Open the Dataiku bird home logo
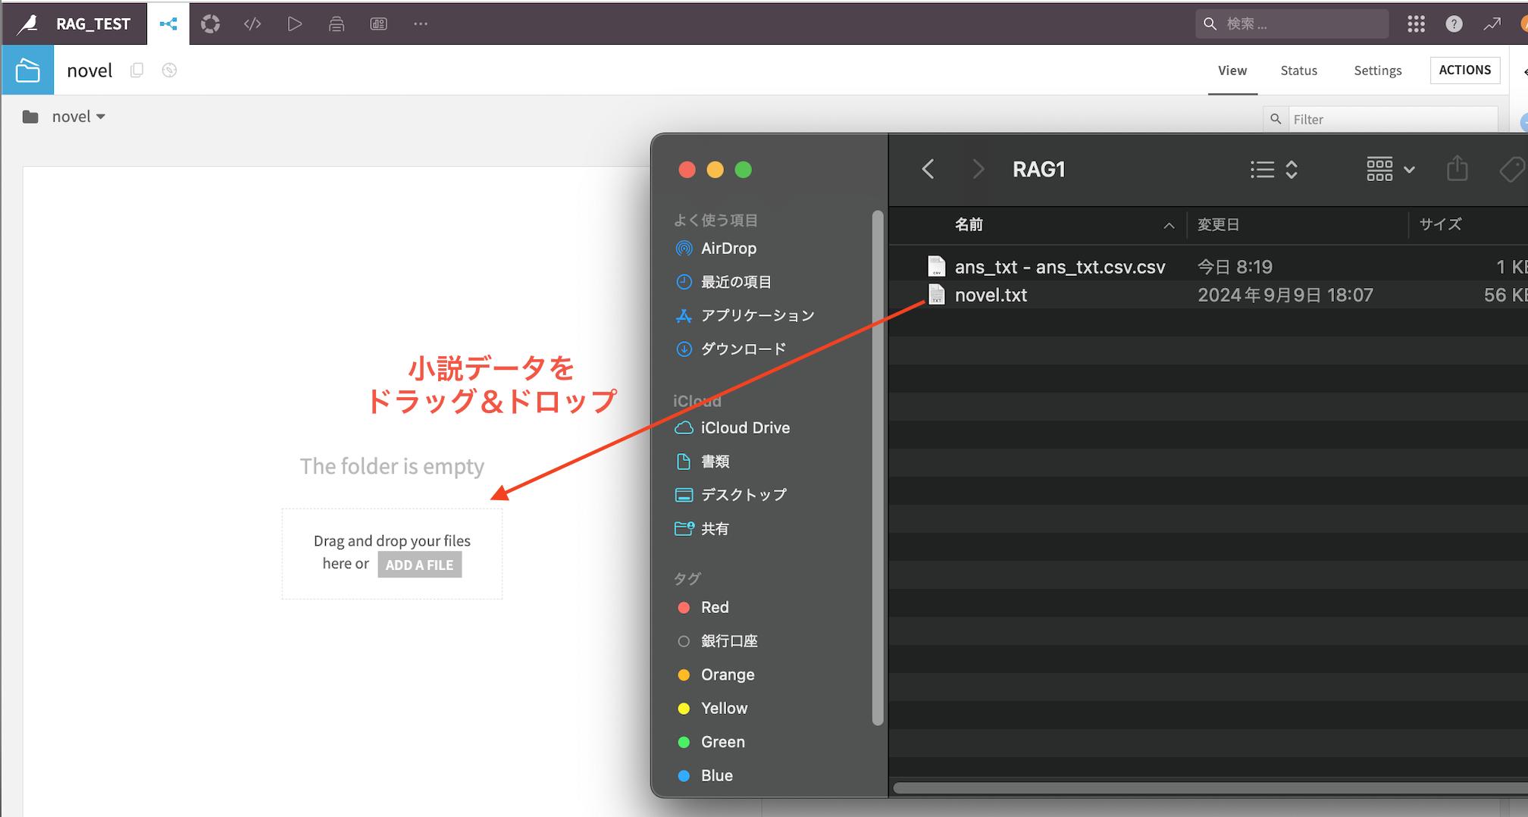1528x817 pixels. 28,23
